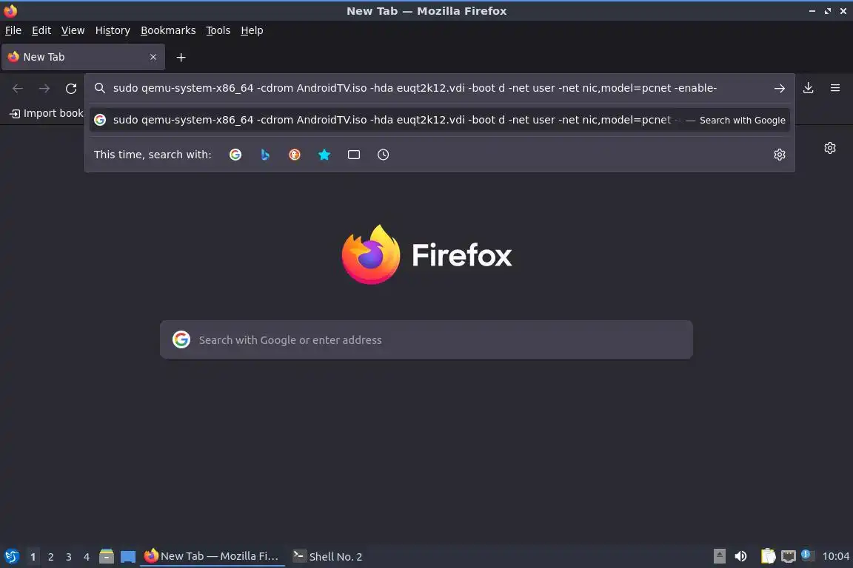Select the New Tab browser tab
Image resolution: width=853 pixels, height=568 pixels.
(83, 57)
